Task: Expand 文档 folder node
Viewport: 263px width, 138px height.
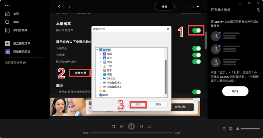Action: point(101,62)
